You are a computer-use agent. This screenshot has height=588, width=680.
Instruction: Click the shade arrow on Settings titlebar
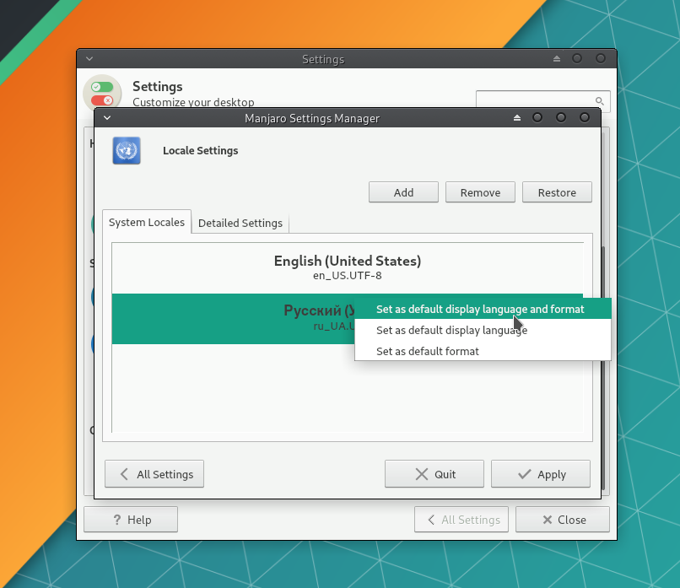click(557, 58)
